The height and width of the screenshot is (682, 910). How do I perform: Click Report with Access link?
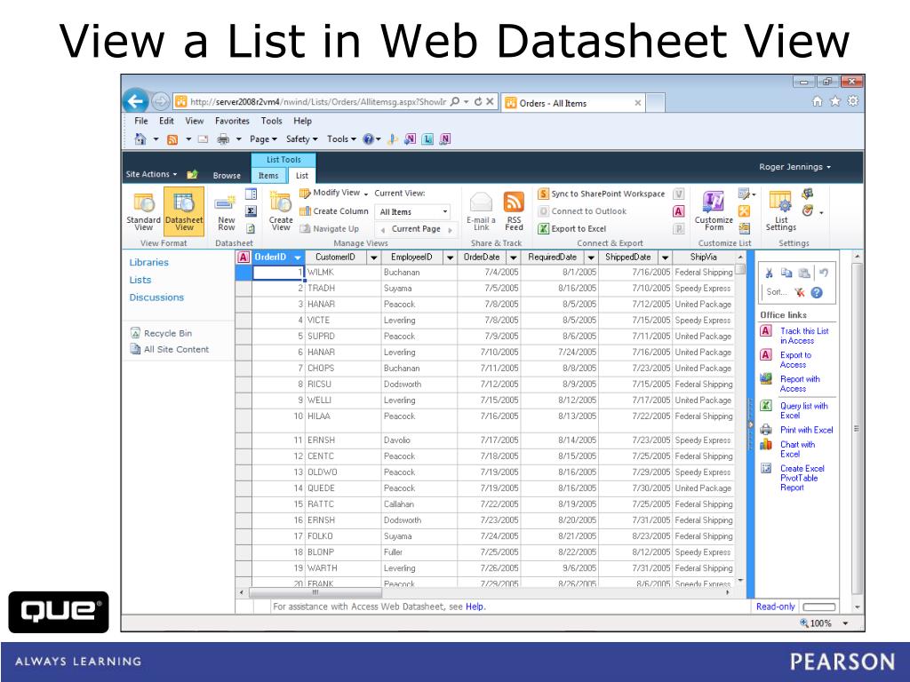point(799,384)
